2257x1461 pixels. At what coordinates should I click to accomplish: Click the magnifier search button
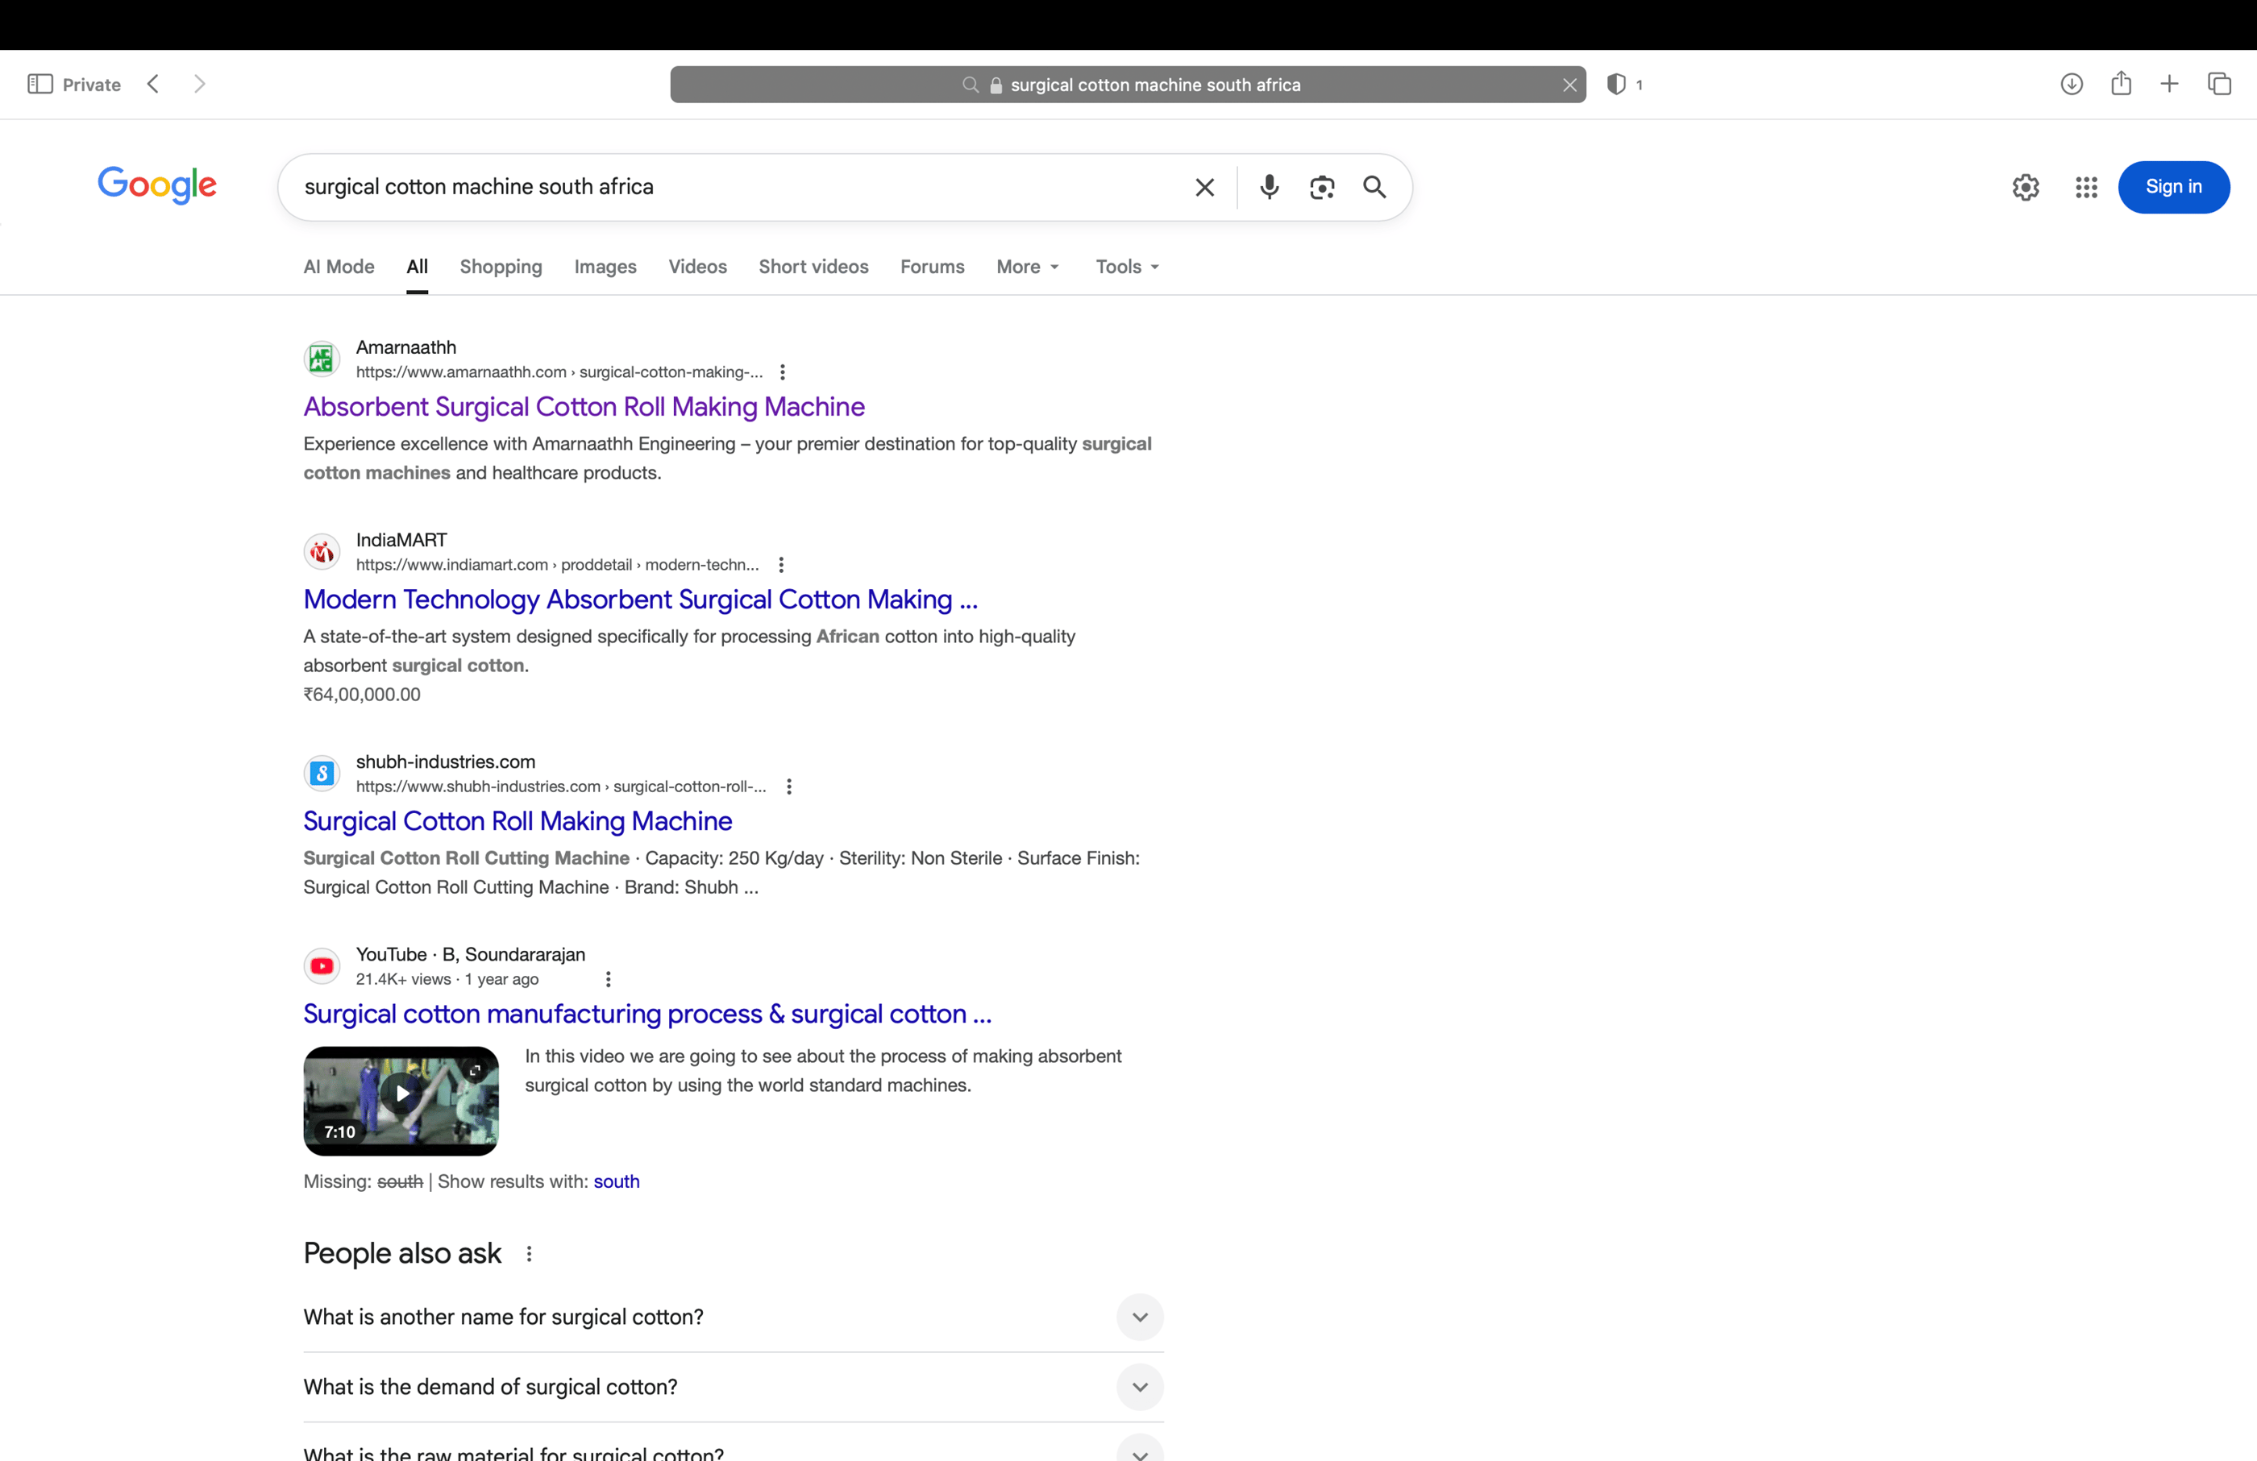tap(1374, 187)
